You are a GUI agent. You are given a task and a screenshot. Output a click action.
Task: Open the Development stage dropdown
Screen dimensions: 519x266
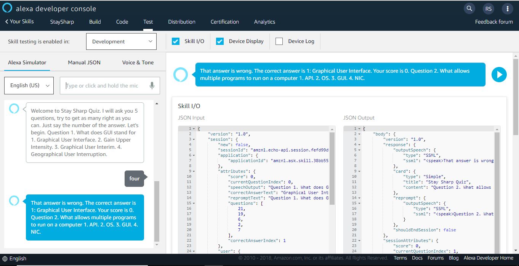(x=121, y=41)
